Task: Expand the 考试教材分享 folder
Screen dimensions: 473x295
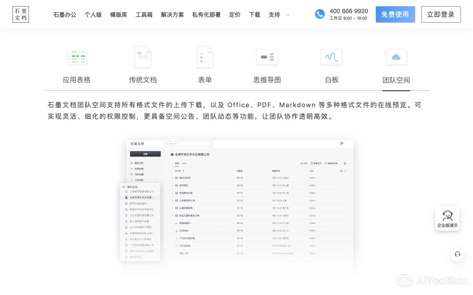Action: pyautogui.click(x=173, y=193)
